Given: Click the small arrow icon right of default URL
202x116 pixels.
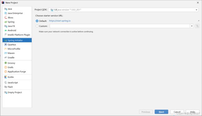Looking at the screenshot, I should 199,21.
